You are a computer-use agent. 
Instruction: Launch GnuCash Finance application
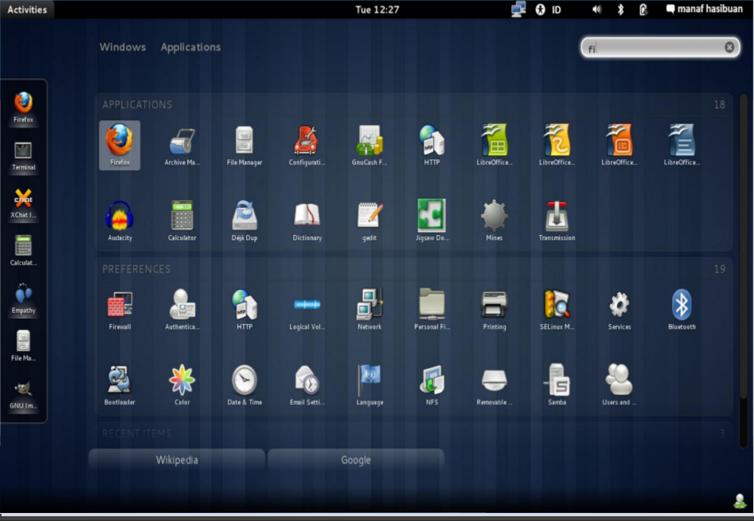pyautogui.click(x=369, y=143)
